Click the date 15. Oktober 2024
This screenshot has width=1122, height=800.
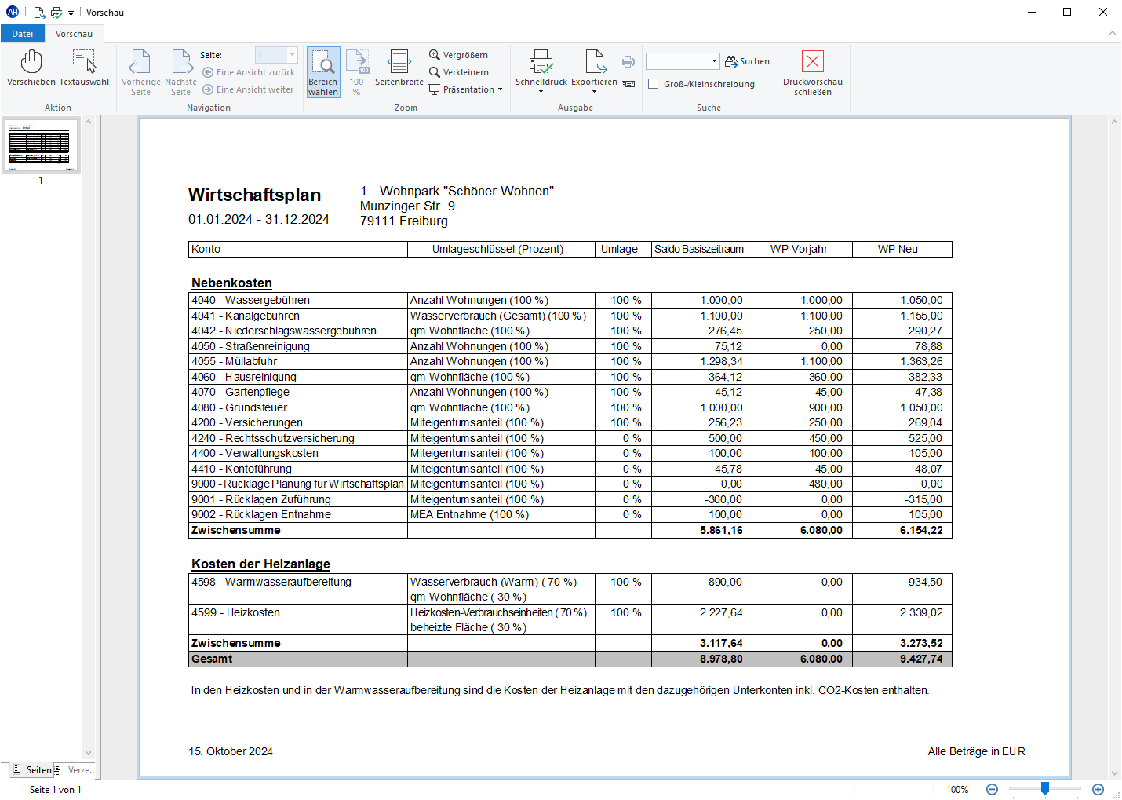[231, 751]
